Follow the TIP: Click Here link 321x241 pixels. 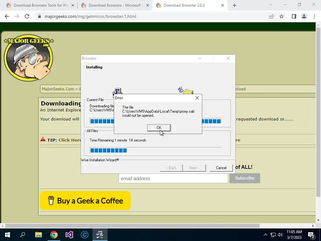70,140
